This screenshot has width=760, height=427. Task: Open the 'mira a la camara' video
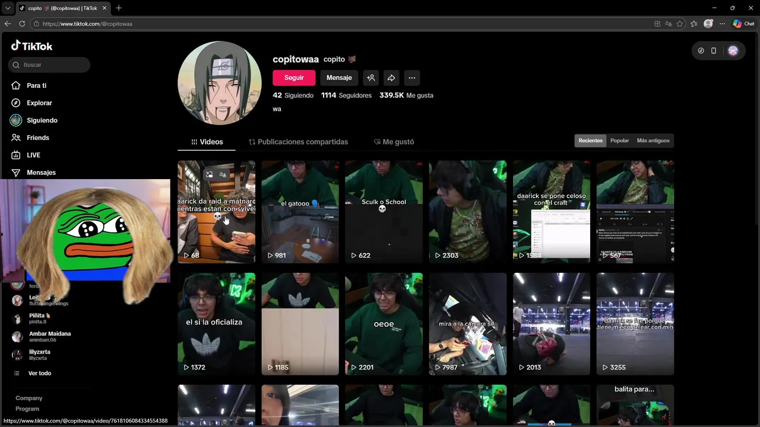(x=467, y=324)
